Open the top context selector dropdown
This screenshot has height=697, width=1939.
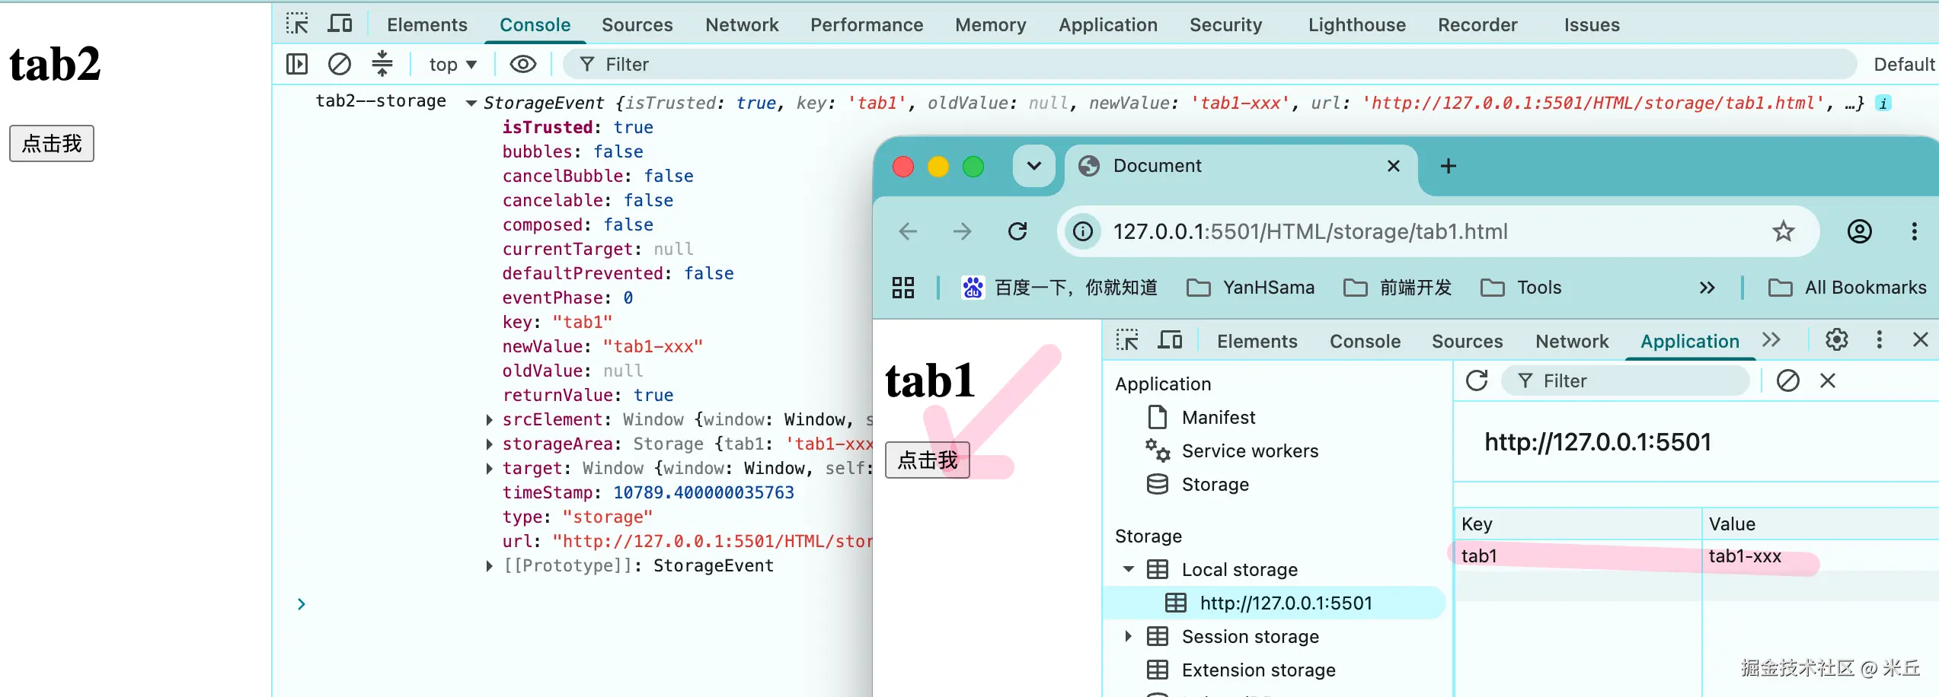[x=453, y=65]
